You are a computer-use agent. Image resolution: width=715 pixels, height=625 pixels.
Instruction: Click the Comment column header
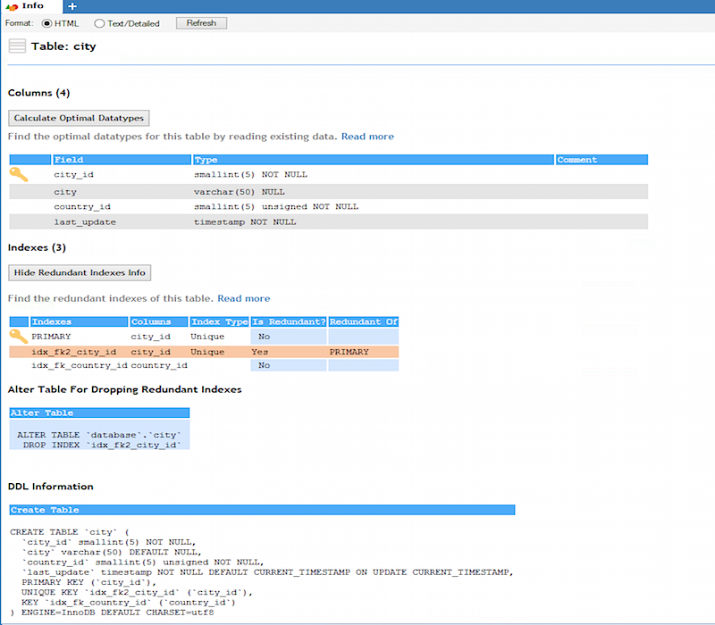point(601,160)
